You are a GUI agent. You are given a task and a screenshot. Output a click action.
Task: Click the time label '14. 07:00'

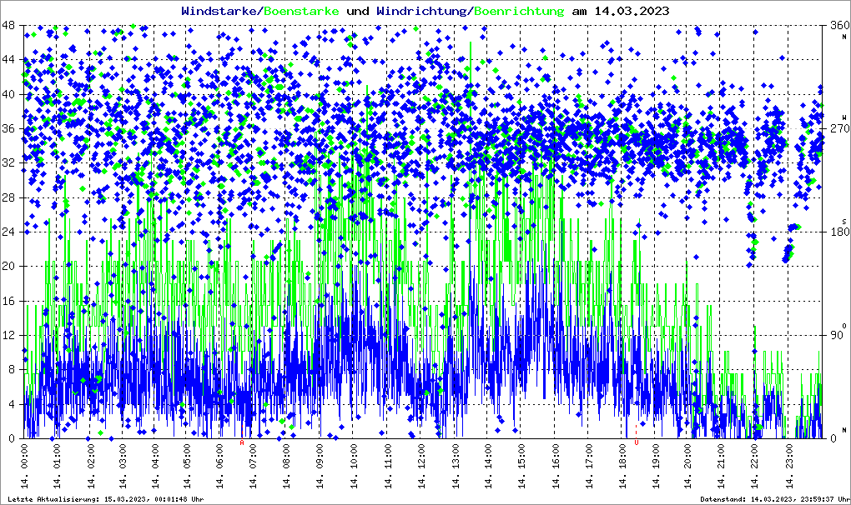tap(254, 466)
